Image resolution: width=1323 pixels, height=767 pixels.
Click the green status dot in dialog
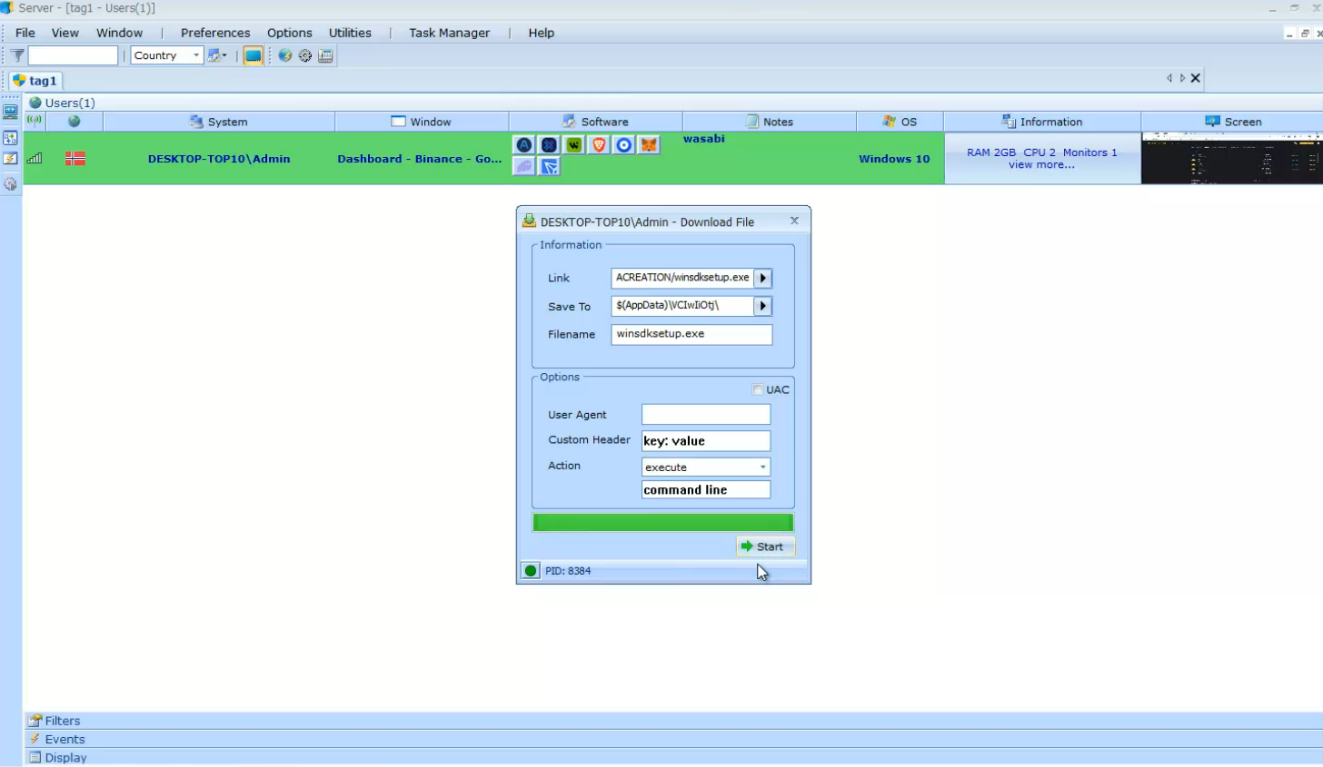coord(531,571)
